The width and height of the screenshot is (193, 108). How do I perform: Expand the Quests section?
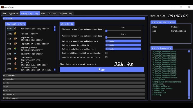tap(74, 90)
